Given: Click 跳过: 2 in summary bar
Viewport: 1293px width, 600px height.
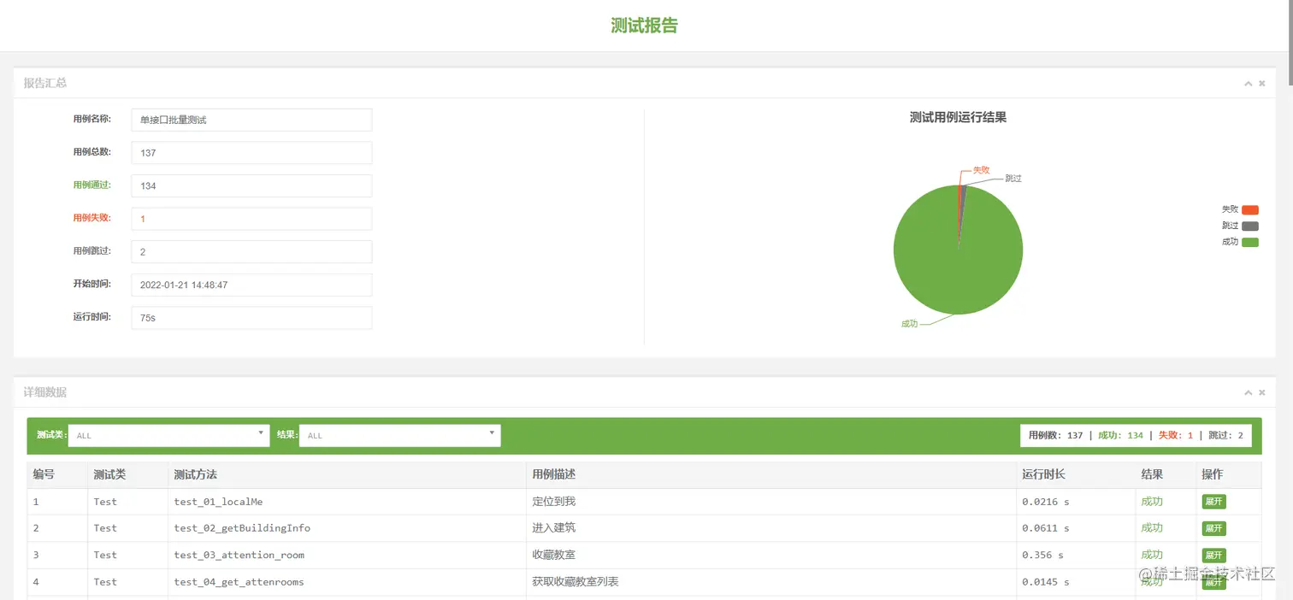Looking at the screenshot, I should point(1226,435).
